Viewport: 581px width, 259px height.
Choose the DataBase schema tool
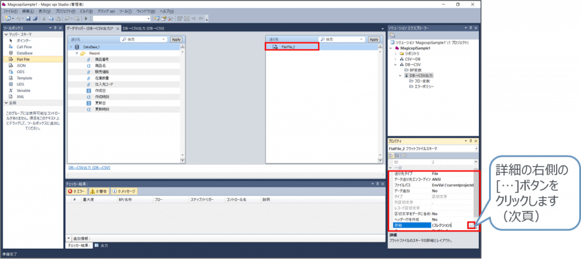(24, 53)
